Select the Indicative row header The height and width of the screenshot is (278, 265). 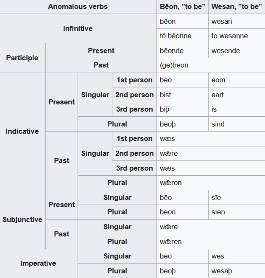(x=22, y=131)
